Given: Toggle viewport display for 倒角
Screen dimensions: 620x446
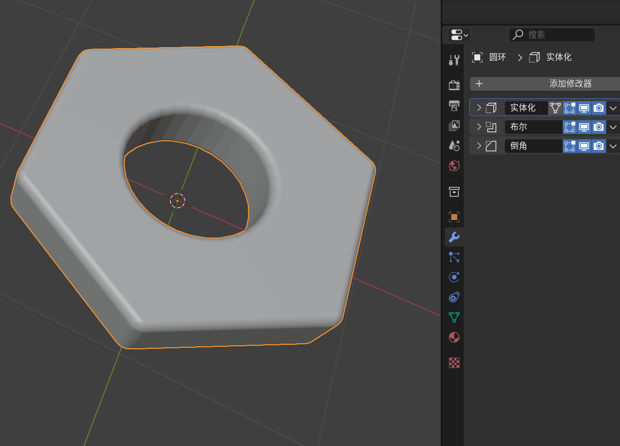Looking at the screenshot, I should [584, 146].
